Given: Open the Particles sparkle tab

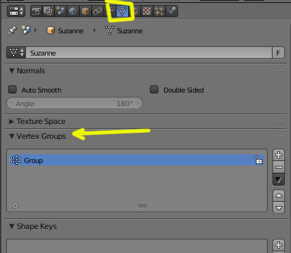Looking at the screenshot, I should click(159, 11).
